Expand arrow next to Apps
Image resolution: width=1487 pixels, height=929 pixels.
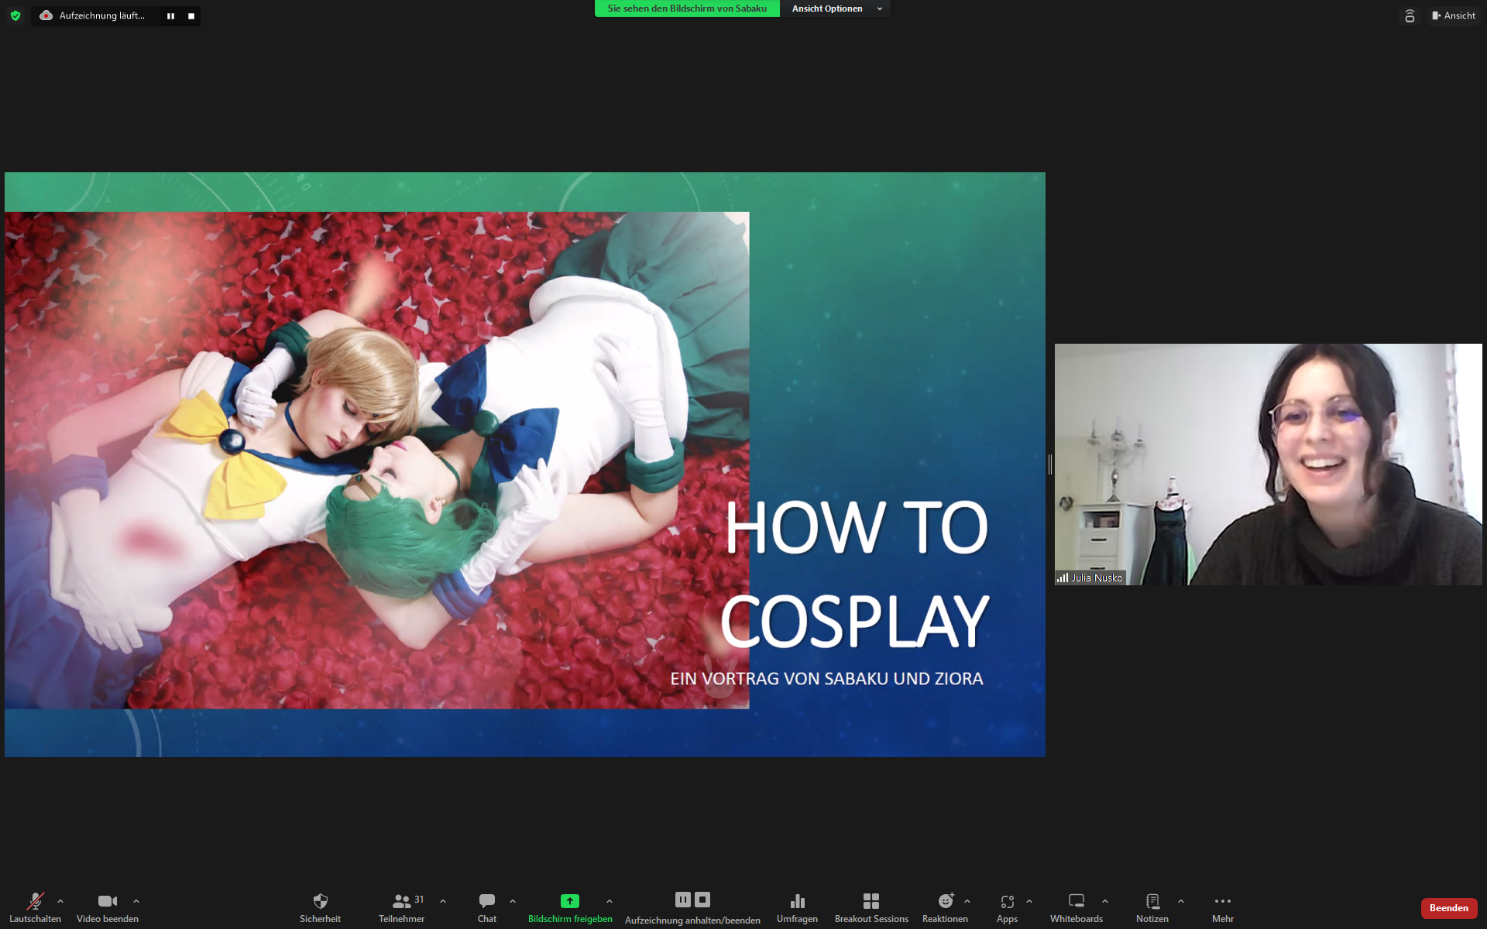(x=1029, y=901)
